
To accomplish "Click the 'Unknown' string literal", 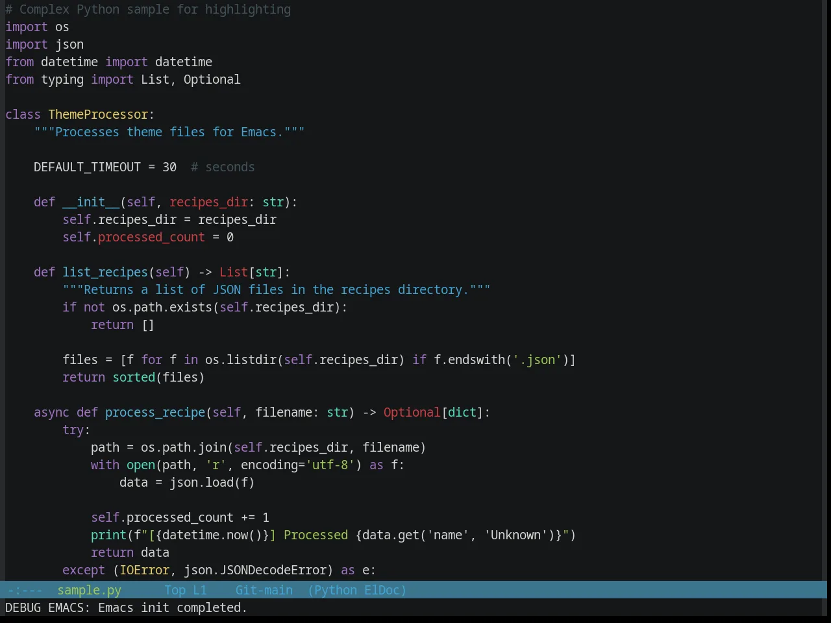I will pos(516,535).
